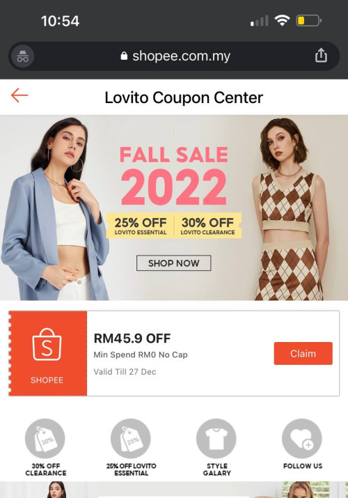The width and height of the screenshot is (348, 498).
Task: Open the 25% OFF Lovito Essential banner label
Action: click(x=140, y=226)
